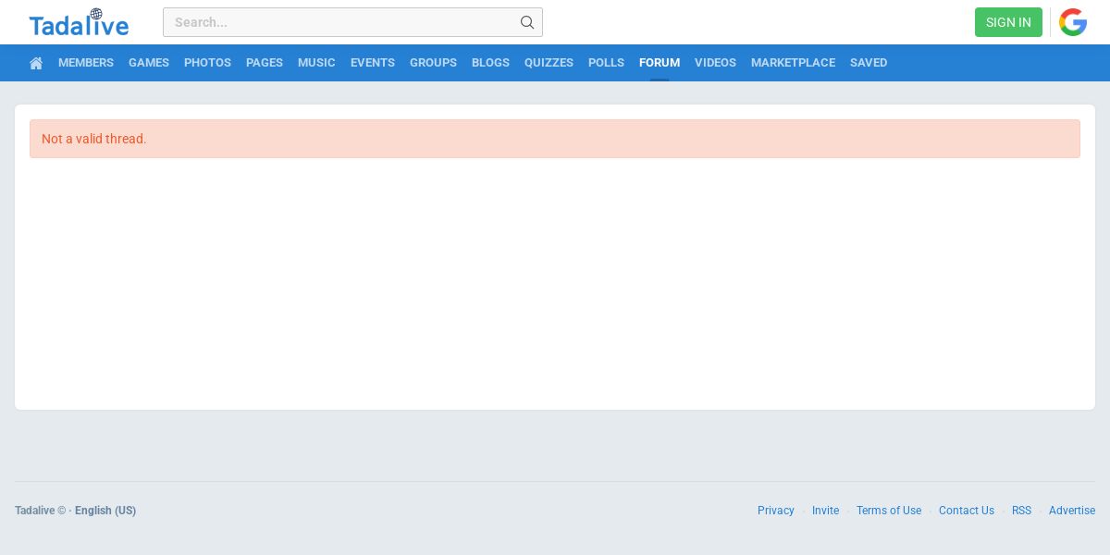Image resolution: width=1110 pixels, height=555 pixels.
Task: Open the Saved section
Action: [869, 63]
